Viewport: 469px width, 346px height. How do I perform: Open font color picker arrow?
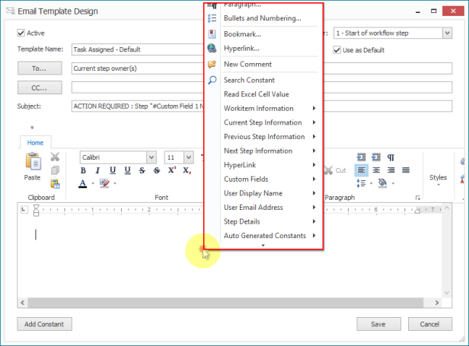93,184
